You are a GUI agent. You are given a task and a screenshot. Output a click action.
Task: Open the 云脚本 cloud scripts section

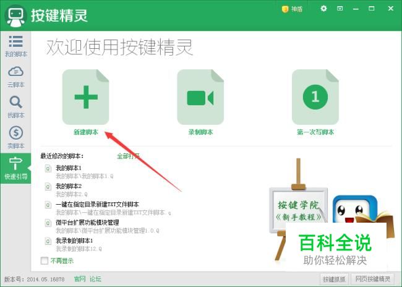coord(15,77)
